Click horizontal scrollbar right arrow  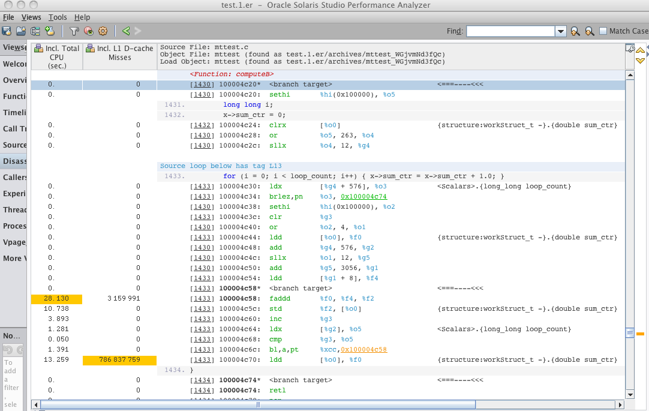click(620, 405)
